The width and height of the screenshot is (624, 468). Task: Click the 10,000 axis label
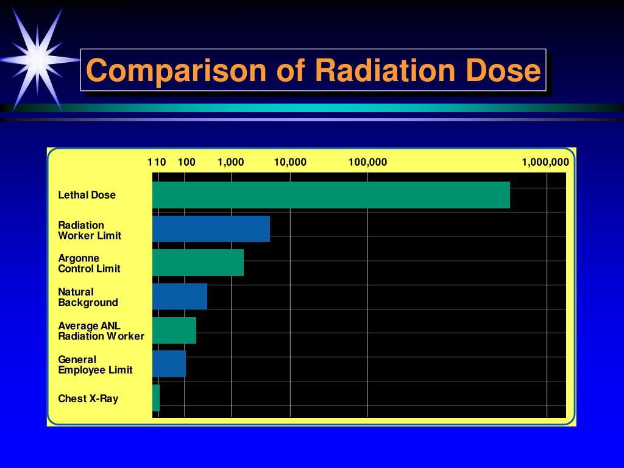[291, 162]
